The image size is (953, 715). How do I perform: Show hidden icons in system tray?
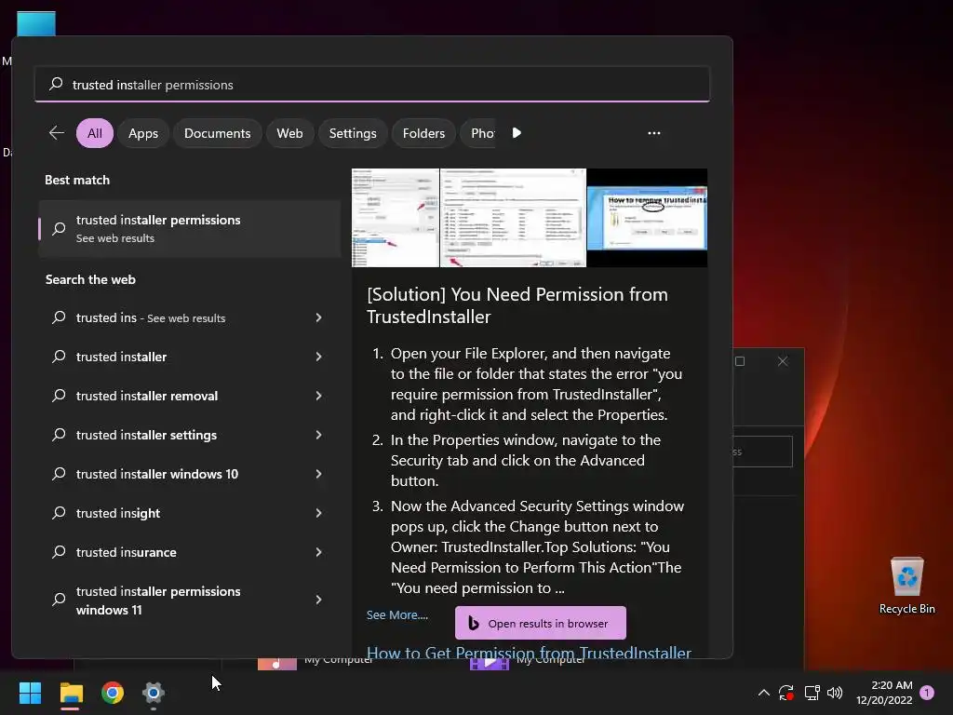tap(764, 693)
